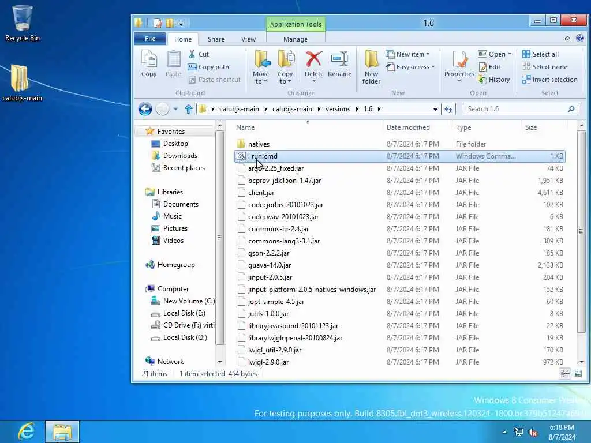Open Recent places in navigation pane

pos(184,168)
